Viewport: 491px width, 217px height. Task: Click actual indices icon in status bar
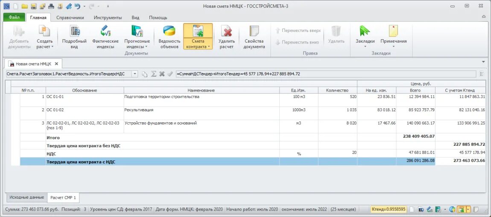click(430, 209)
